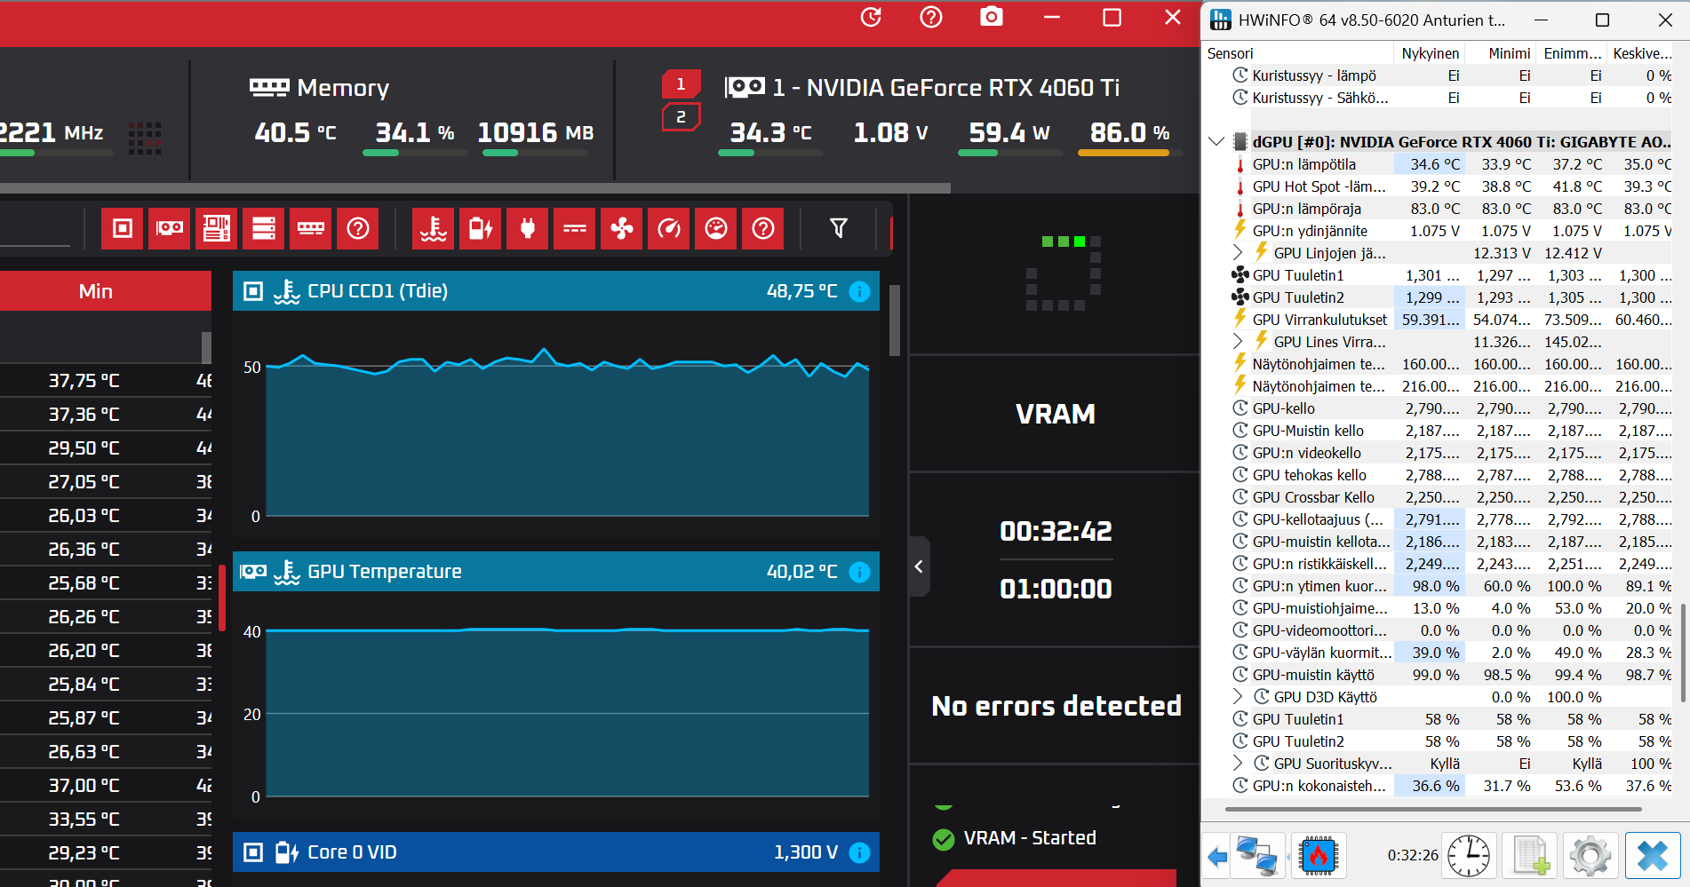Expand the GPU Suorituskyv... row
This screenshot has width=1690, height=887.
[1238, 764]
